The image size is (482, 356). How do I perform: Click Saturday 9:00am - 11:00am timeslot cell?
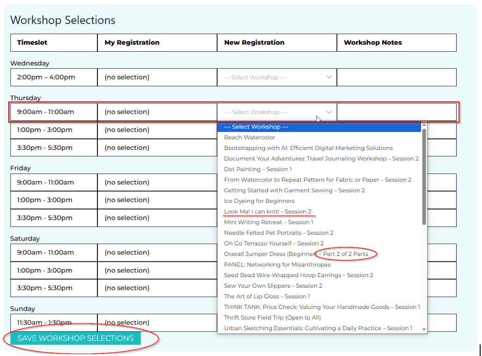(x=54, y=253)
